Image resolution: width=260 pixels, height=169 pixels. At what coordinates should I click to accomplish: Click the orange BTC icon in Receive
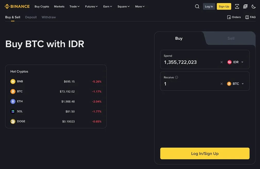point(229,84)
